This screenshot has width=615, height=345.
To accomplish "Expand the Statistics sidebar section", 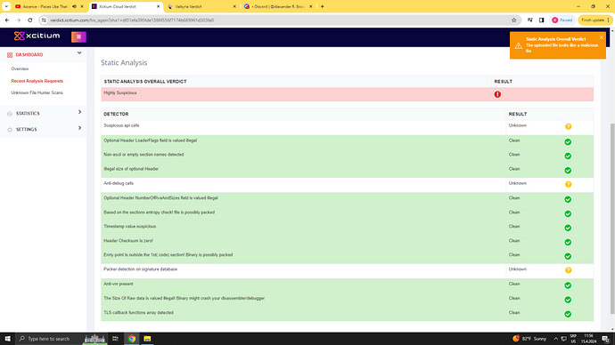I will click(79, 112).
